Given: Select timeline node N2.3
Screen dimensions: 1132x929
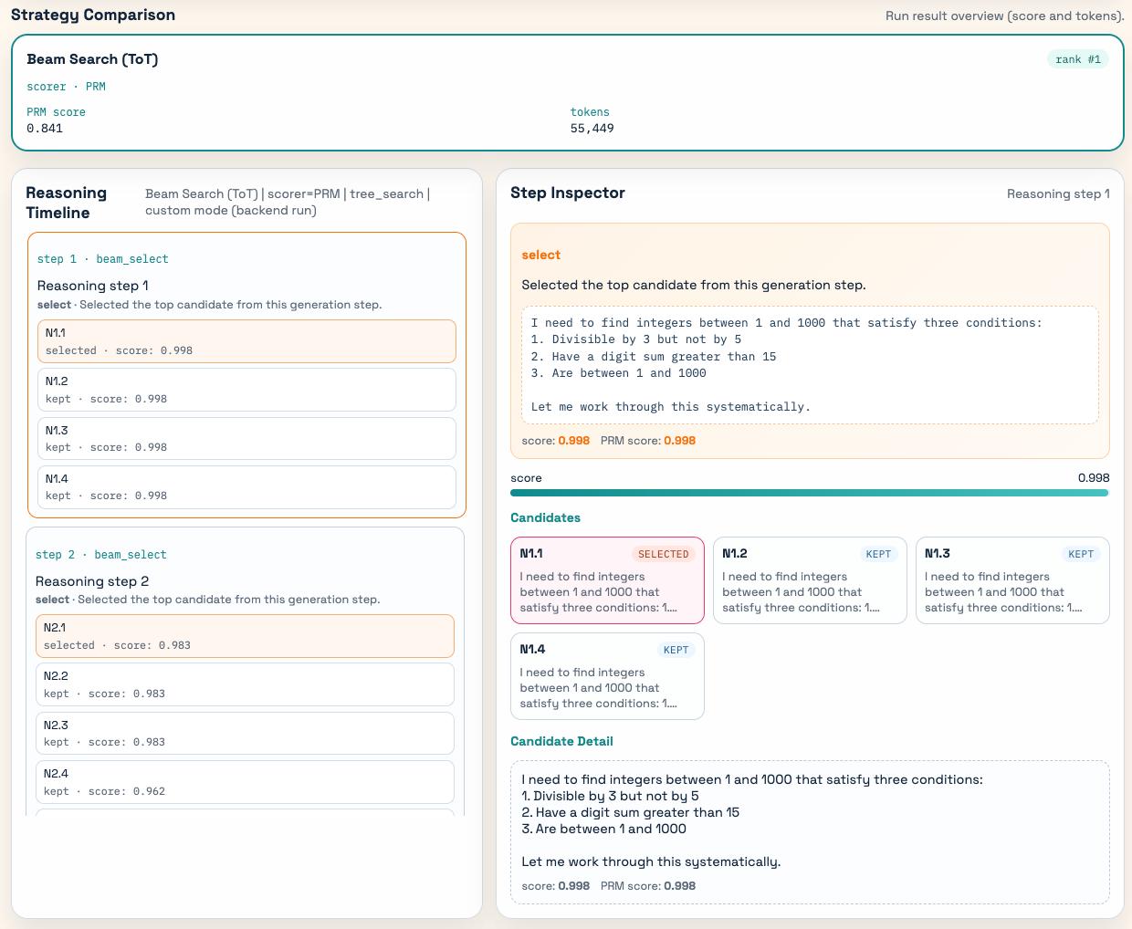Looking at the screenshot, I should (245, 733).
